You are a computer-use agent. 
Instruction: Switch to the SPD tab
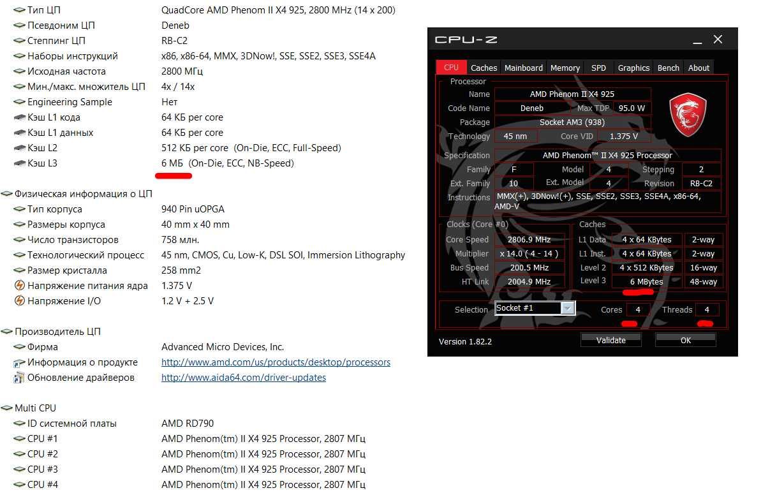(599, 68)
